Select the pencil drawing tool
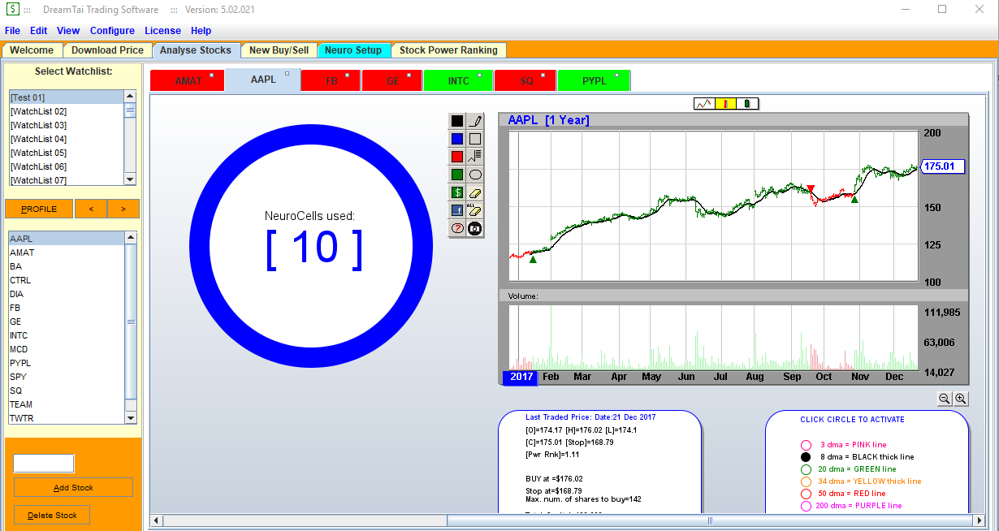Viewport: 999px width, 531px height. [x=475, y=121]
